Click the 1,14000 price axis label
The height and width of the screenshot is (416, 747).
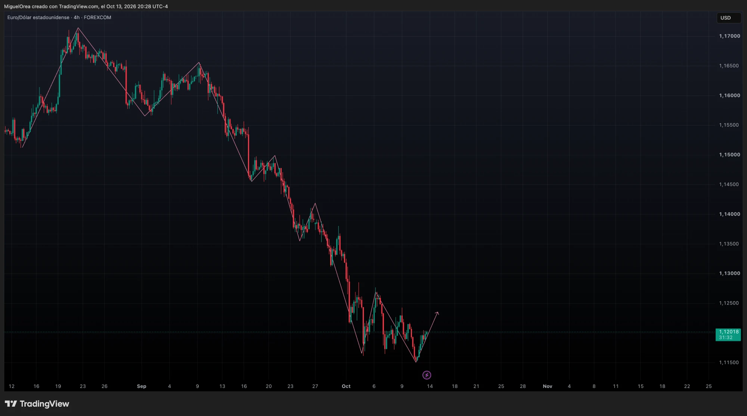(x=729, y=214)
